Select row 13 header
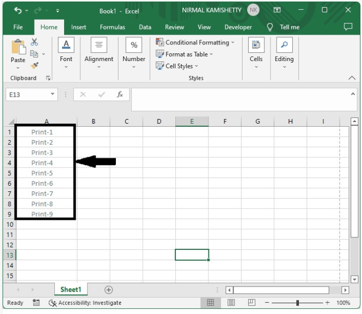Screen dimensions: 362x314 tap(10, 255)
